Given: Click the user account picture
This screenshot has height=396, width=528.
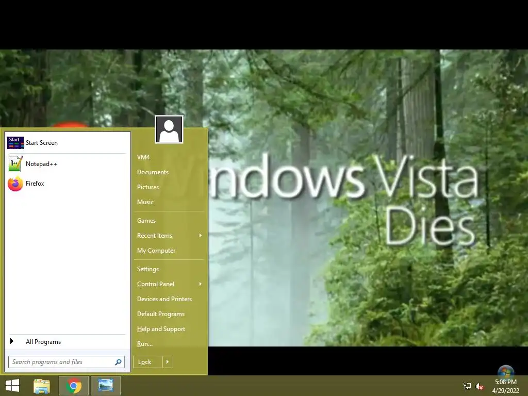Looking at the screenshot, I should click(169, 129).
